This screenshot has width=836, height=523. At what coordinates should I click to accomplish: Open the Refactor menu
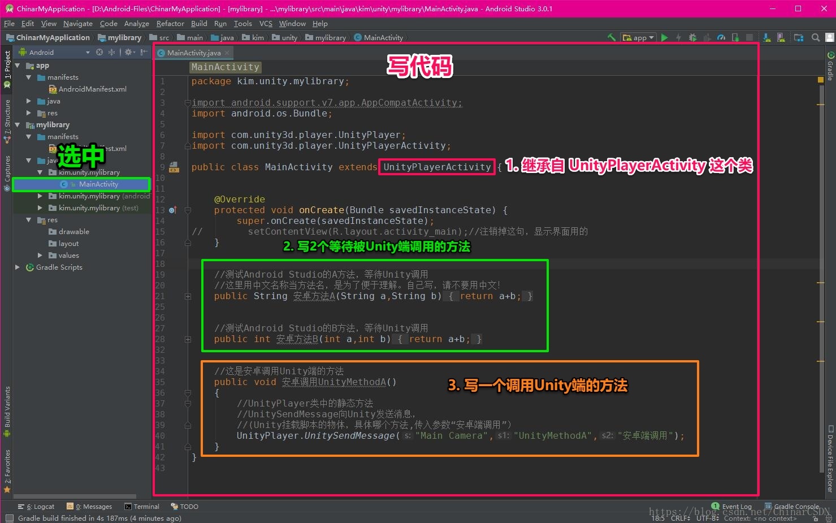pyautogui.click(x=170, y=24)
